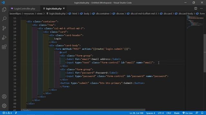Screen dimensions: 206x115
Task: Click the login.blade.php breadcrumb
Action: point(56,13)
